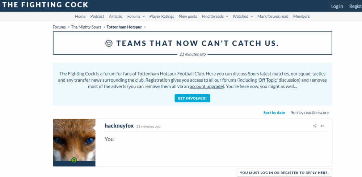Open the Watched nav item
The image size is (362, 177).
pyautogui.click(x=240, y=16)
